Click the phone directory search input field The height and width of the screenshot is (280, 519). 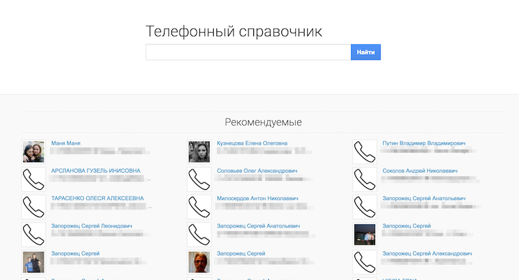tap(249, 53)
